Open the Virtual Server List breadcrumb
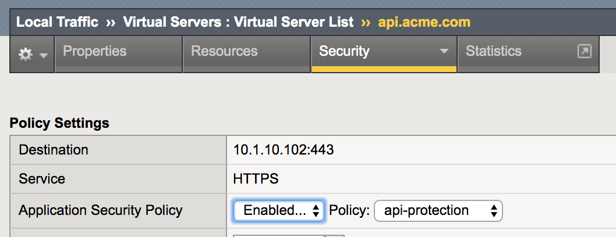The width and height of the screenshot is (616, 237). pos(294,22)
